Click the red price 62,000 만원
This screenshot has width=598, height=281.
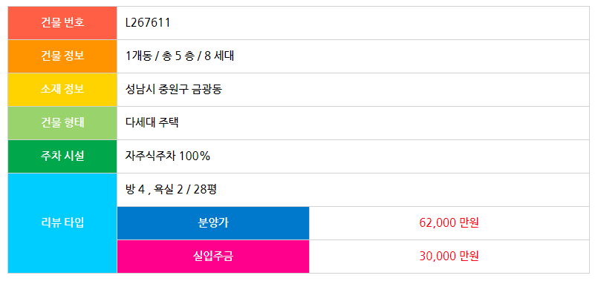click(x=449, y=223)
